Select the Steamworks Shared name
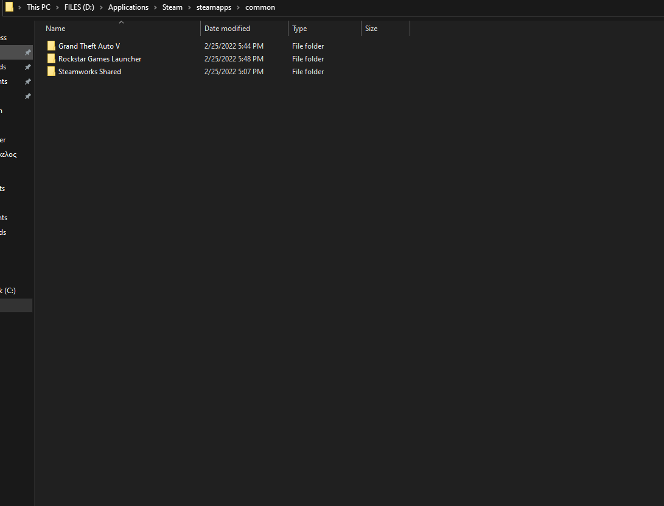Viewport: 664px width, 506px height. click(x=90, y=72)
